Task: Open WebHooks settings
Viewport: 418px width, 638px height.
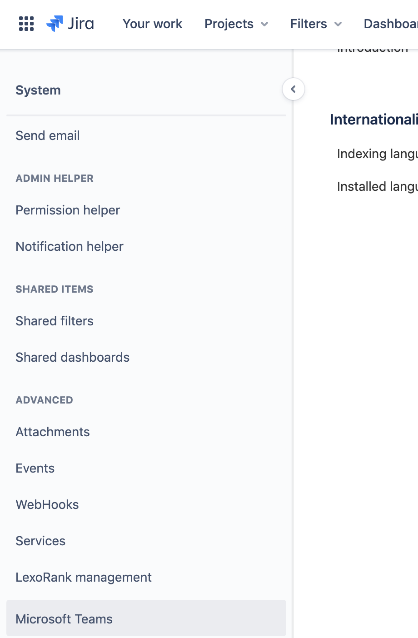Action: tap(47, 504)
